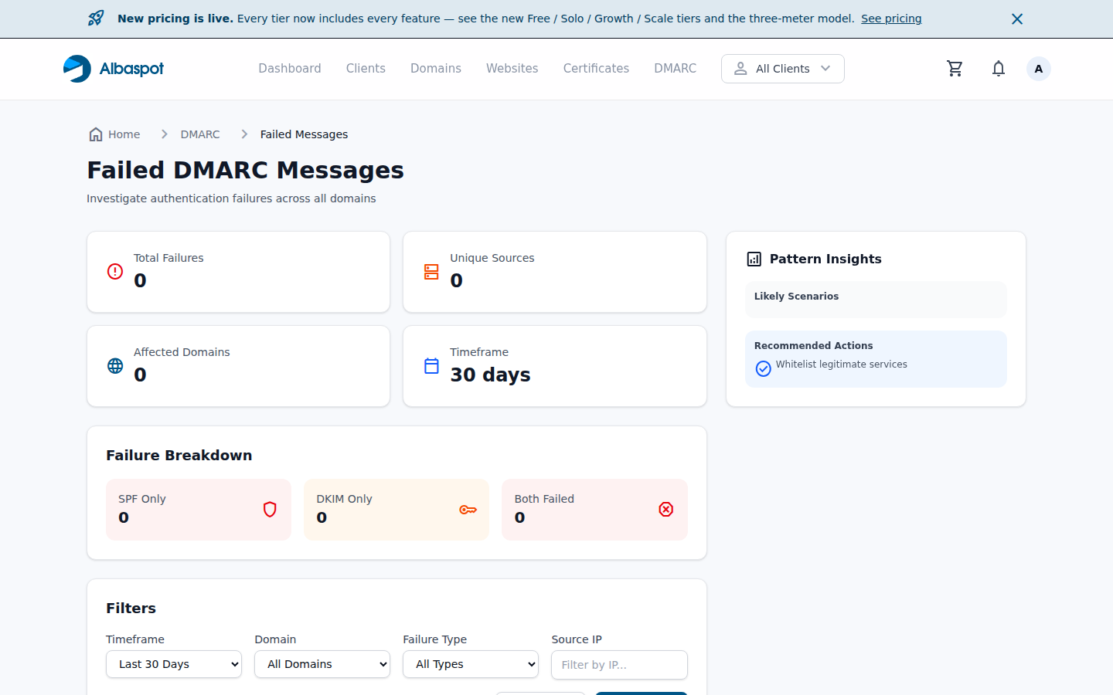Click the DKIM Only key icon
Image resolution: width=1113 pixels, height=695 pixels.
point(468,510)
